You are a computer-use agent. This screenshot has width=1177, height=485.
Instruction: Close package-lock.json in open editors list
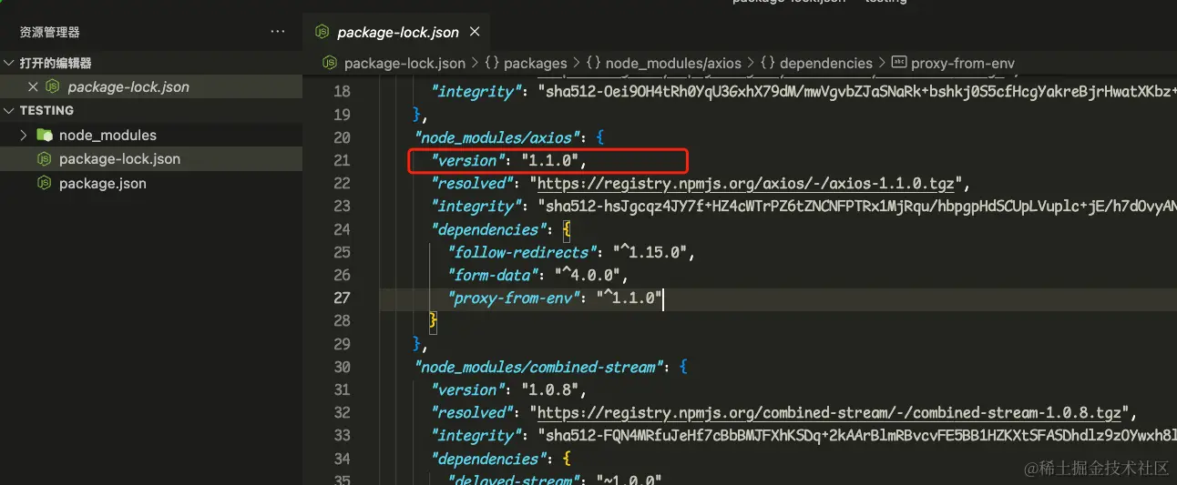33,87
